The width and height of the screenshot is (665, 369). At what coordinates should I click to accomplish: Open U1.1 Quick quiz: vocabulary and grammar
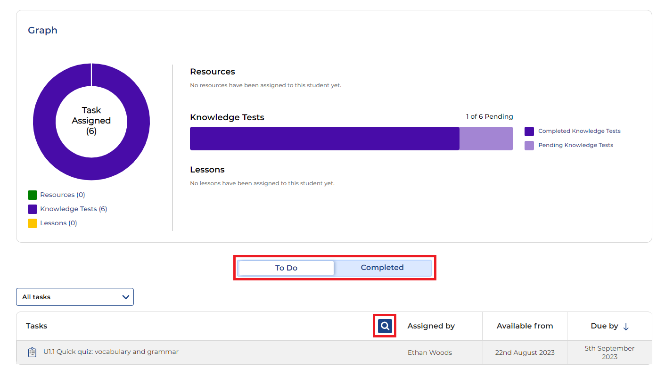[x=111, y=352]
